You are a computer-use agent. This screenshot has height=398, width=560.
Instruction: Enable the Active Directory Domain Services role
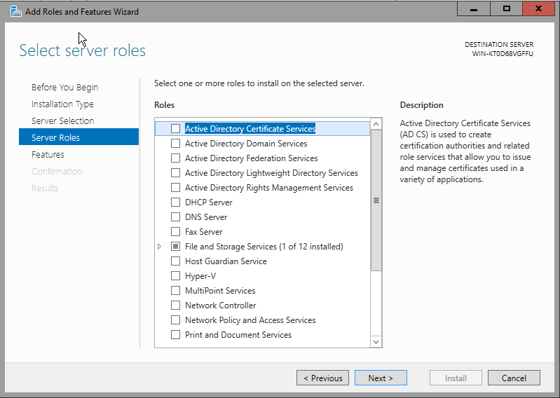click(176, 144)
